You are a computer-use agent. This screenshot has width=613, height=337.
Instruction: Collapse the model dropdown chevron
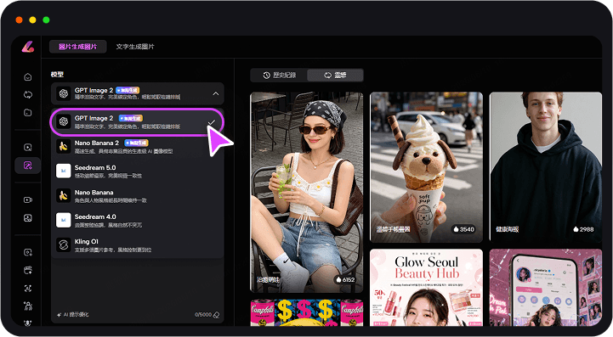pyautogui.click(x=216, y=93)
